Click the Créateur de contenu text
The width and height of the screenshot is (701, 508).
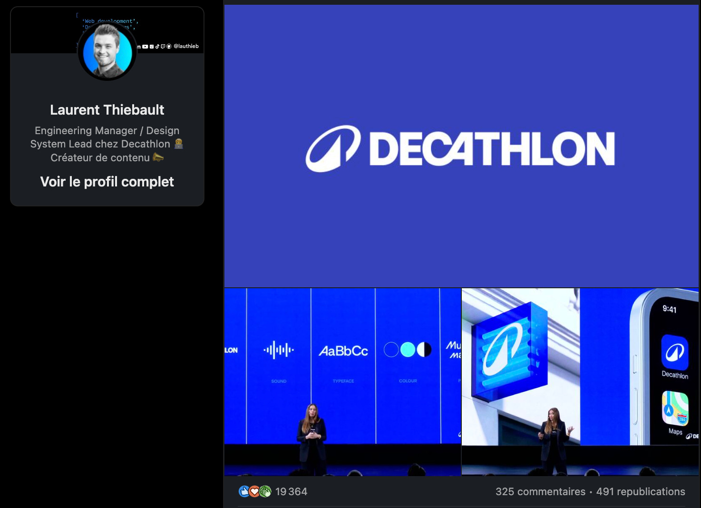(x=107, y=157)
